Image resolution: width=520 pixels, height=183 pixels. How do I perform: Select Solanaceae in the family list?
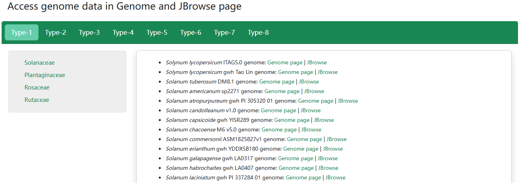[x=39, y=63]
